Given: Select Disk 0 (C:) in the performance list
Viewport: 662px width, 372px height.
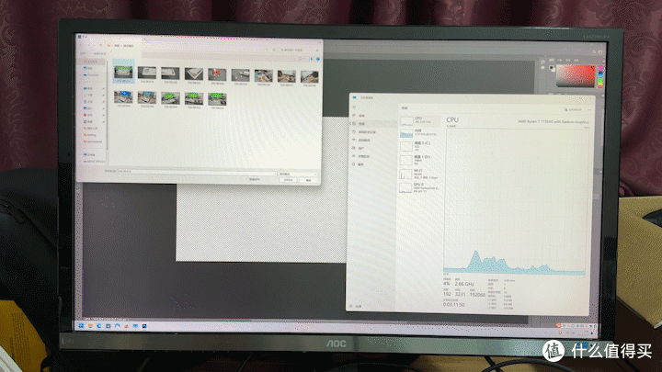Looking at the screenshot, I should 420,146.
